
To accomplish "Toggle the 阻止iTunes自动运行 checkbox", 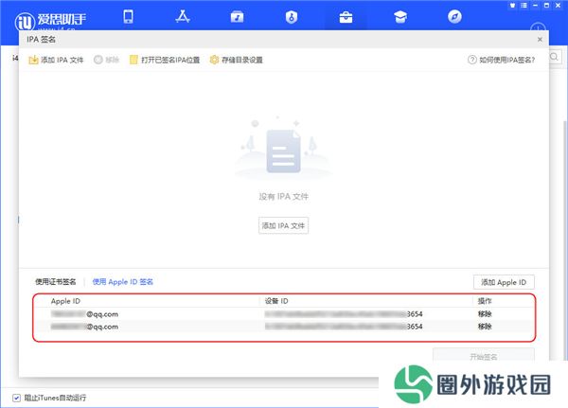I will (x=16, y=398).
